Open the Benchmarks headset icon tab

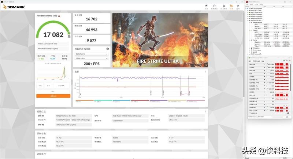pos(215,6)
